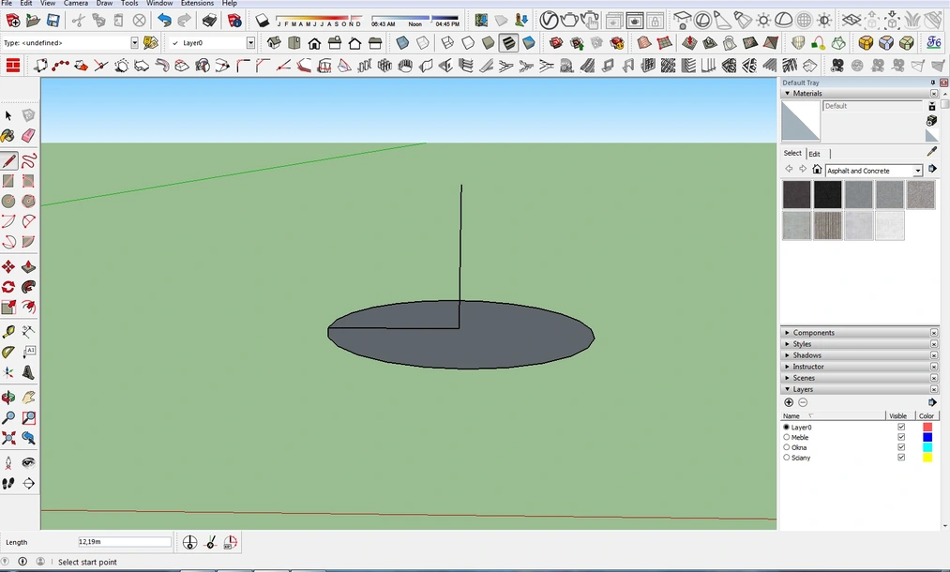Activate the Orbit tool
The height and width of the screenshot is (572, 950).
pyautogui.click(x=10, y=397)
